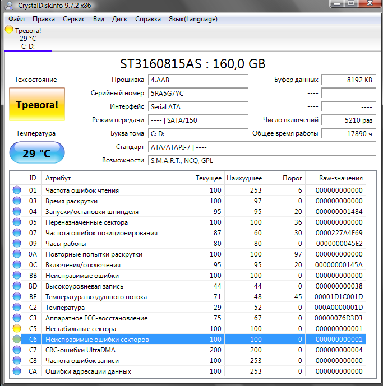The image size is (383, 386).
Task: Click the ST3160815AS : 160,0 GB model title
Action: (x=192, y=64)
